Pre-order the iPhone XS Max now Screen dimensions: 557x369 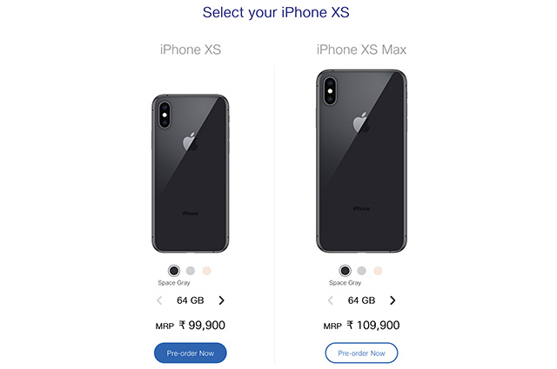(x=362, y=353)
